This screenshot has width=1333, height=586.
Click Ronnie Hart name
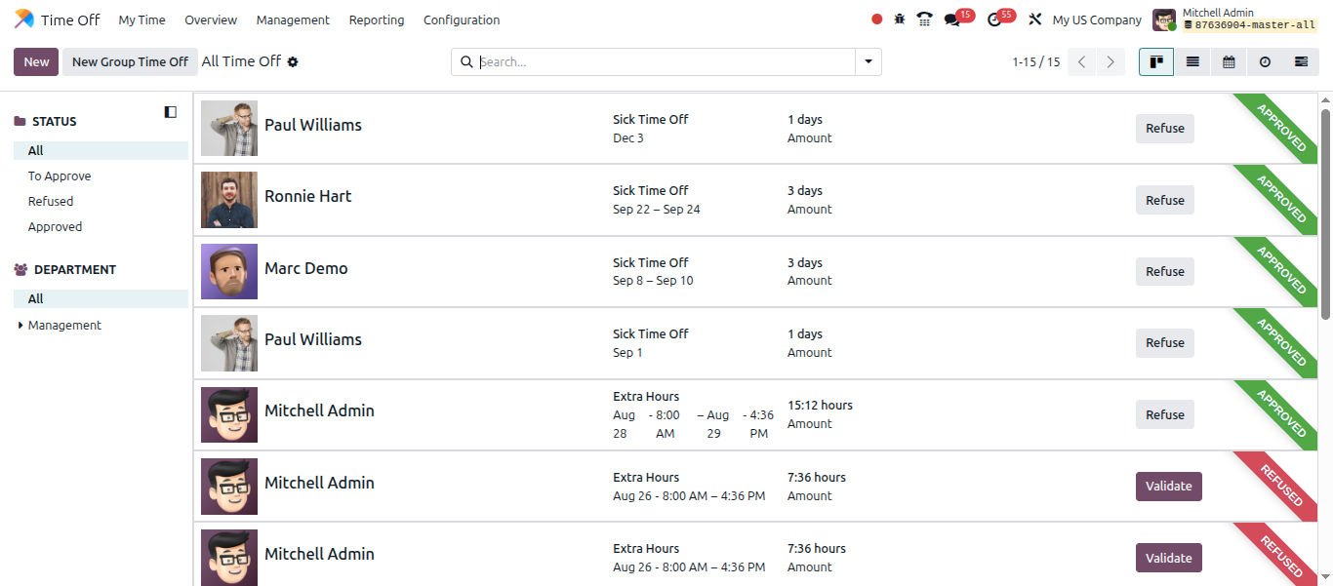(308, 196)
